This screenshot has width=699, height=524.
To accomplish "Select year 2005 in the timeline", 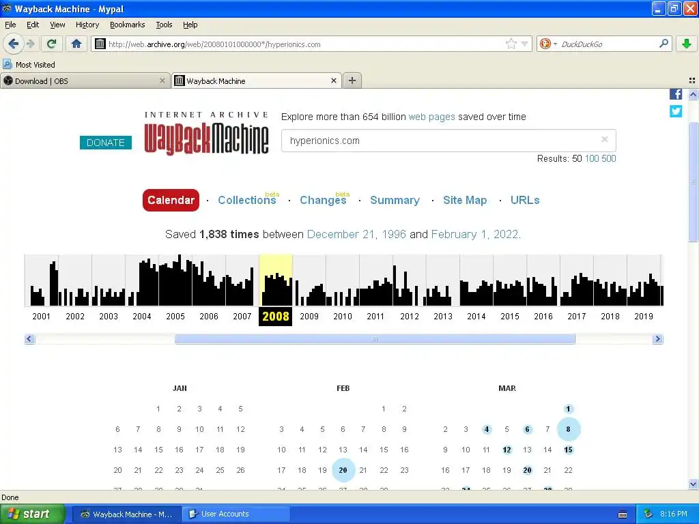I will [175, 316].
